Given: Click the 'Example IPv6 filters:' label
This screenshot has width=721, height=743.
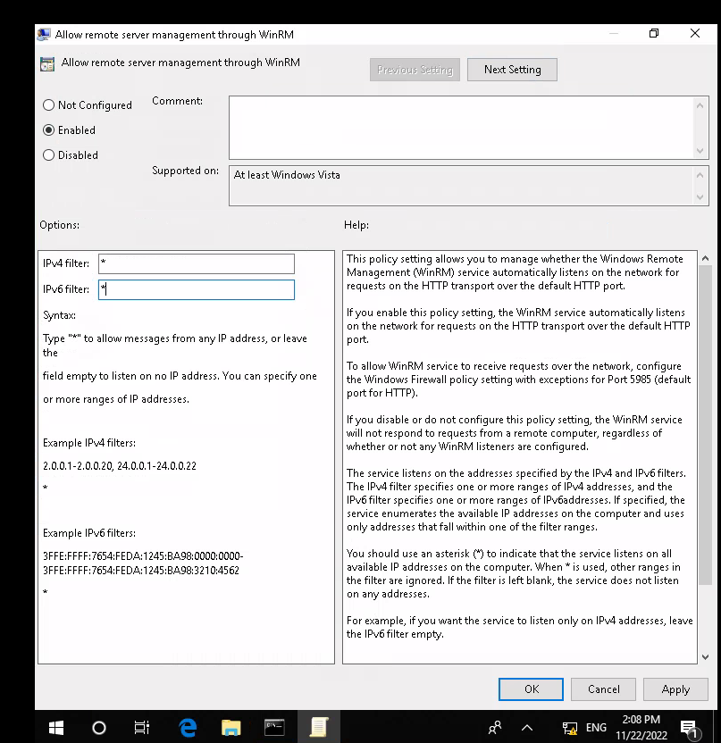Looking at the screenshot, I should pyautogui.click(x=89, y=533).
